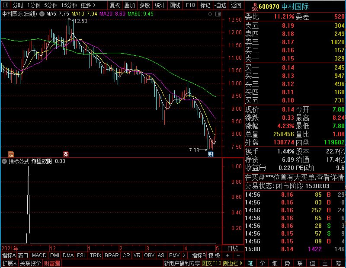Open the 日线 period selector
The height and width of the screenshot is (268, 346).
(x=233, y=249)
